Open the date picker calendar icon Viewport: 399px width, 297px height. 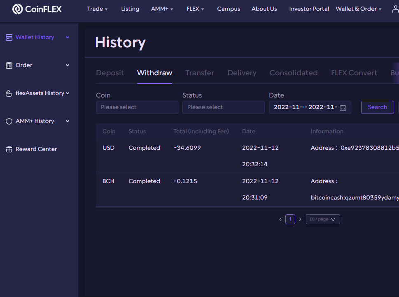coord(343,107)
